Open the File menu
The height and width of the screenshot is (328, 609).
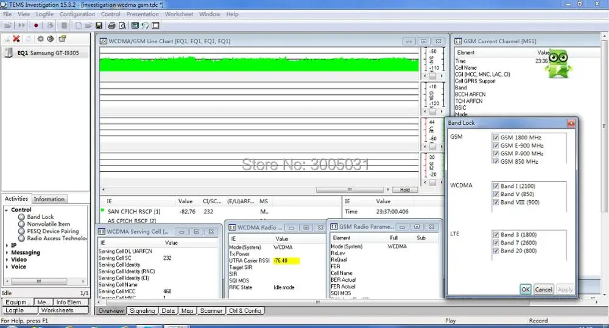tap(7, 15)
